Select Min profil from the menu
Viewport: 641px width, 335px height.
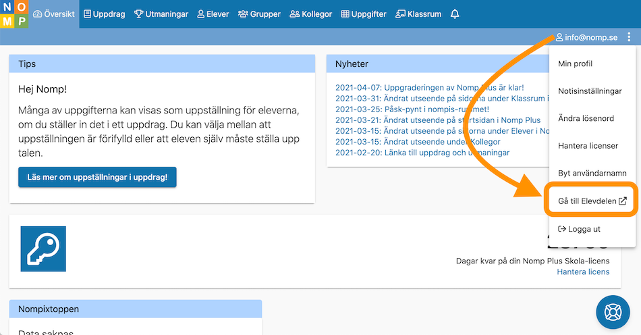point(592,63)
